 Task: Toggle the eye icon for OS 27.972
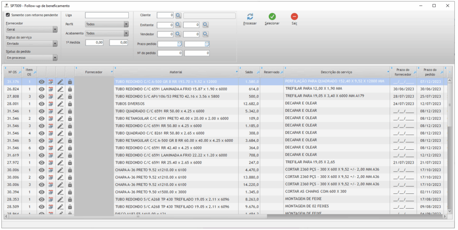tap(42, 163)
